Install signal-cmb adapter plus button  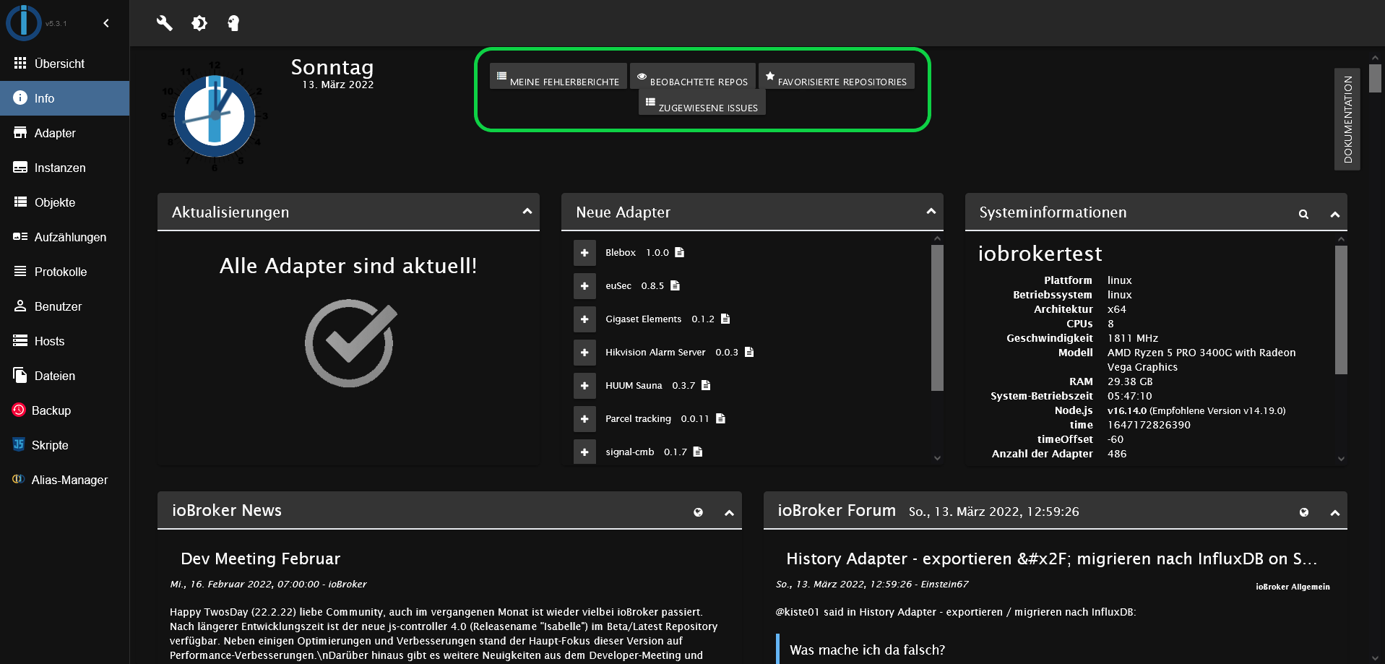pyautogui.click(x=584, y=452)
